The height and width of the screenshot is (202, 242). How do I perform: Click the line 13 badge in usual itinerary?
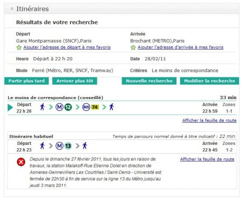(68, 146)
